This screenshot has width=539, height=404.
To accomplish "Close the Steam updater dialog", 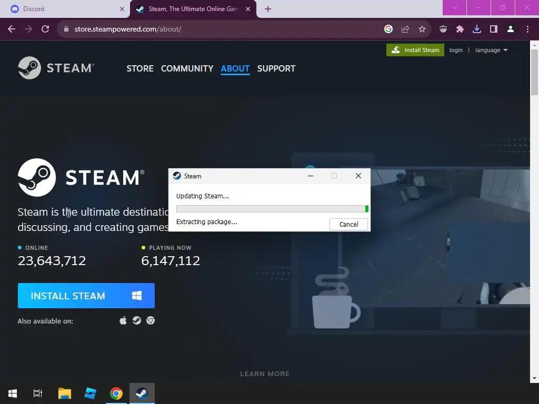I will (x=358, y=176).
